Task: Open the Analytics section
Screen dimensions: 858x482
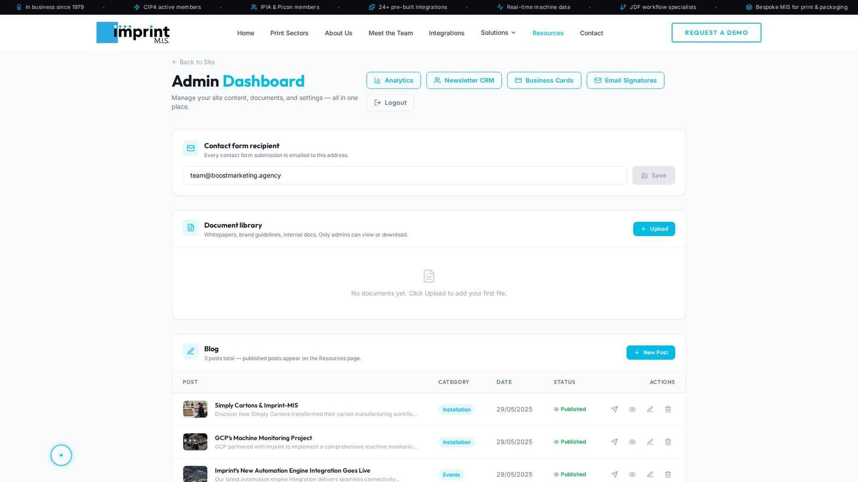Action: click(393, 80)
